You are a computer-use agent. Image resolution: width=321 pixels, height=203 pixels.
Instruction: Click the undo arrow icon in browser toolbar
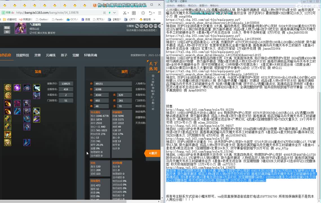click(151, 13)
